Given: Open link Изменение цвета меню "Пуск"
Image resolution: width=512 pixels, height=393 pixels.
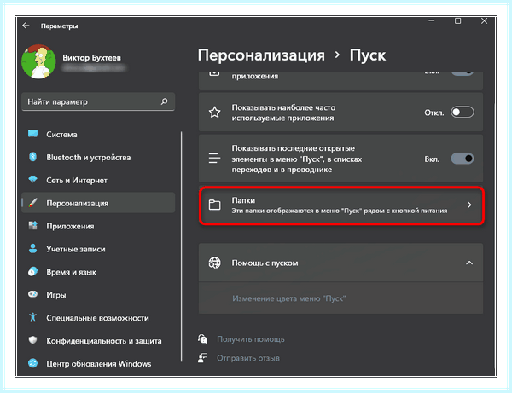Looking at the screenshot, I should click(289, 298).
